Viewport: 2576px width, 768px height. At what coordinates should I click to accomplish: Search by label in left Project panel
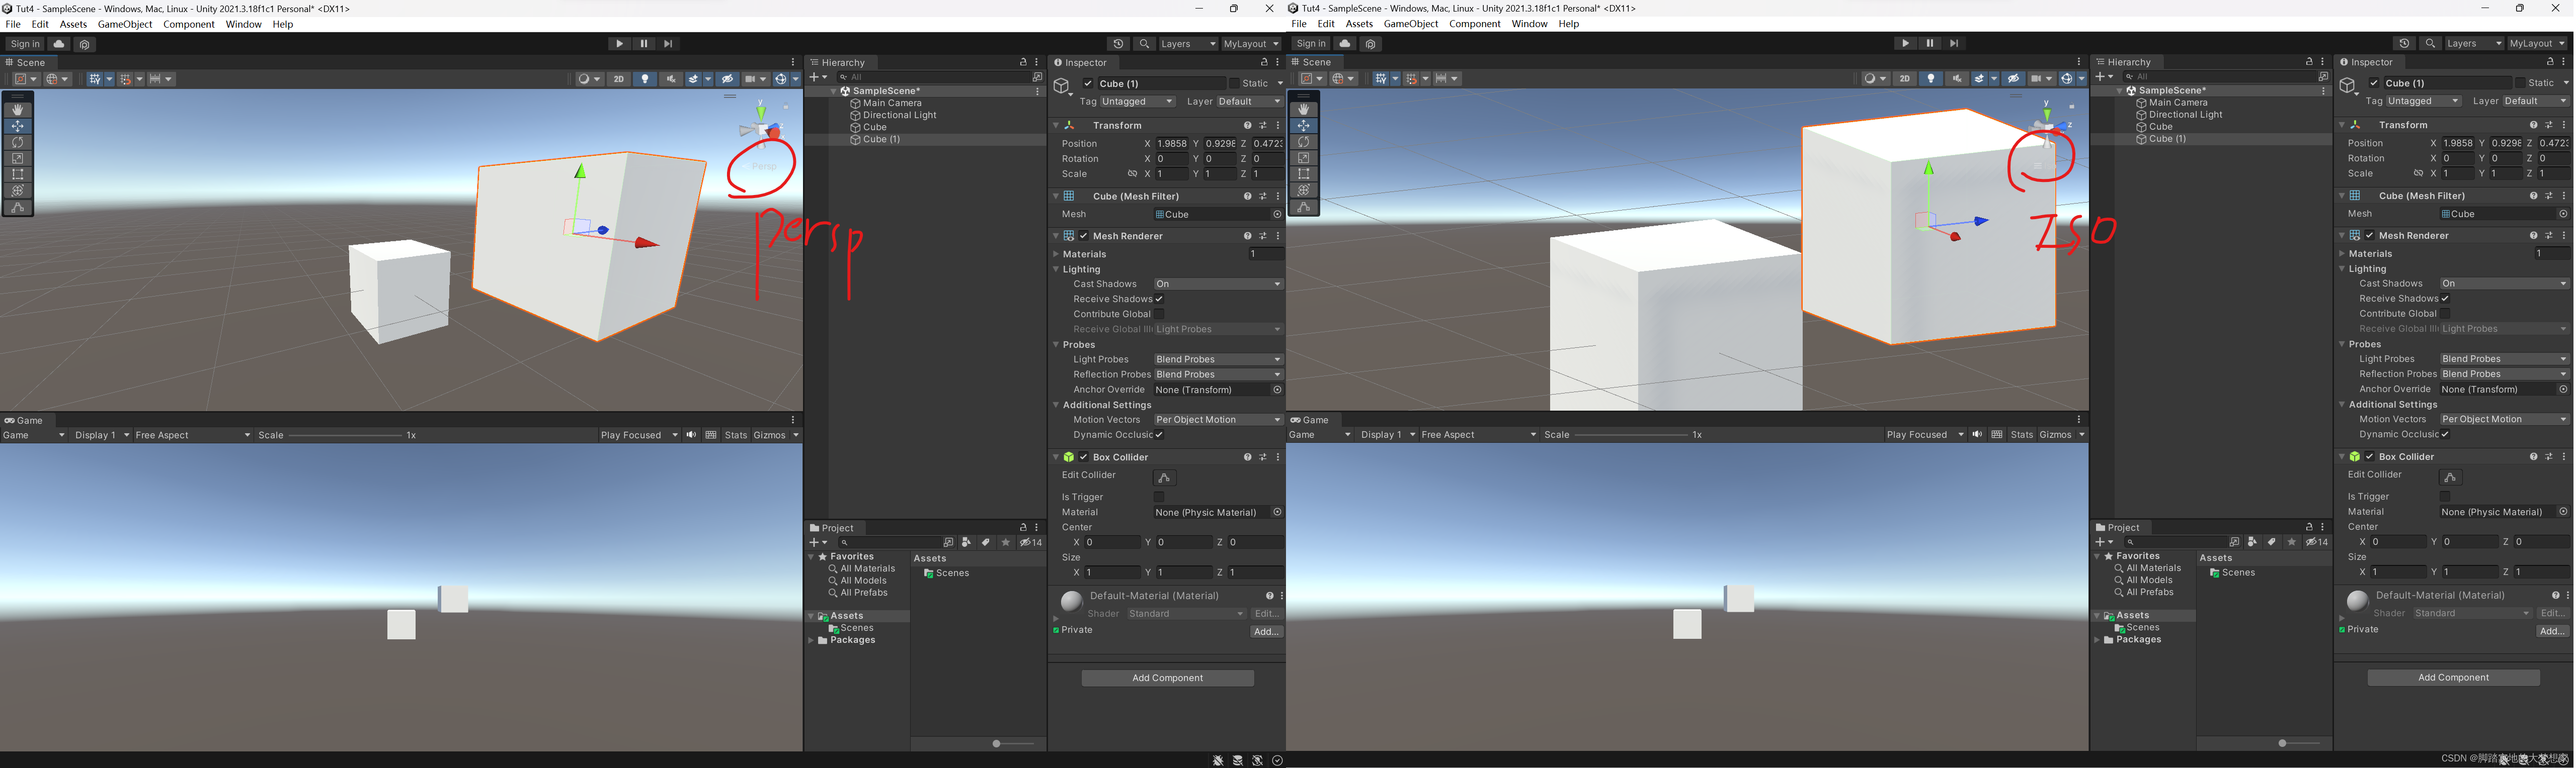(x=986, y=542)
